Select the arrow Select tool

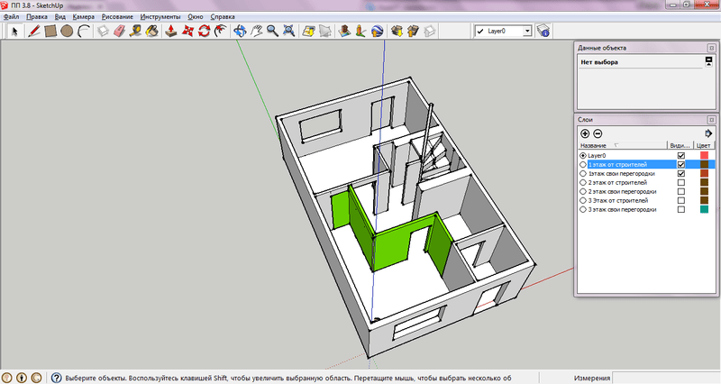[15, 31]
